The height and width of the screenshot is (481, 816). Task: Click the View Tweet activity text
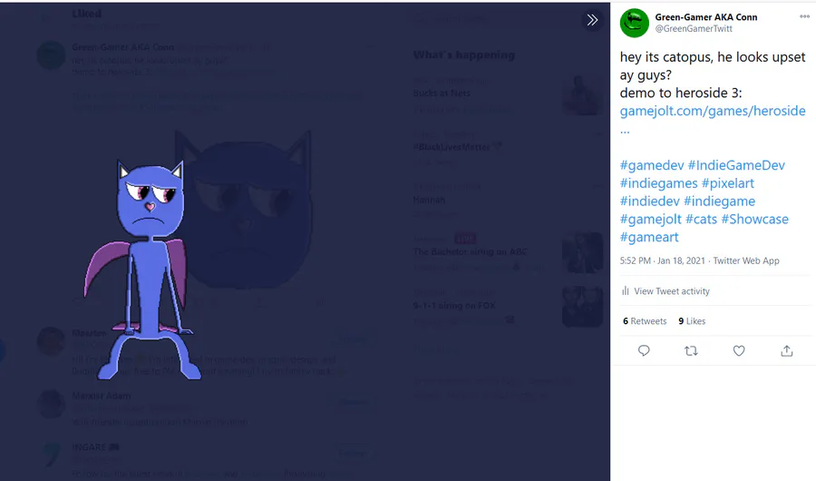(x=671, y=291)
